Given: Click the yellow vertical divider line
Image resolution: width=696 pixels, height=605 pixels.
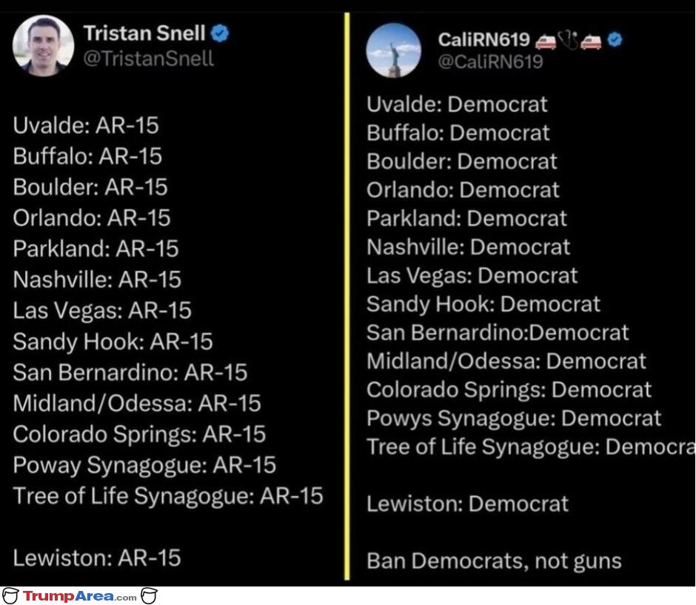Looking at the screenshot, I should coord(347,296).
